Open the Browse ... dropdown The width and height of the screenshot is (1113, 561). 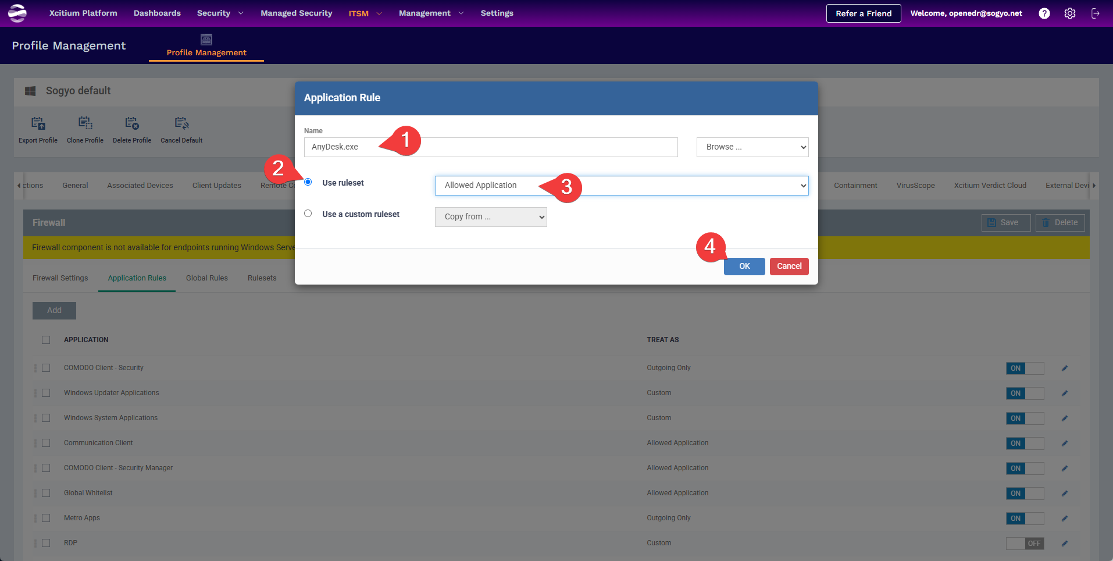752,147
